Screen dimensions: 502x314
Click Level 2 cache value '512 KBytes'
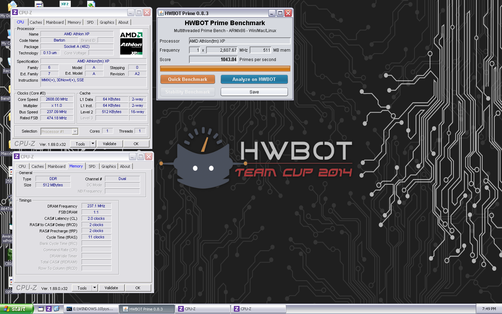[112, 112]
